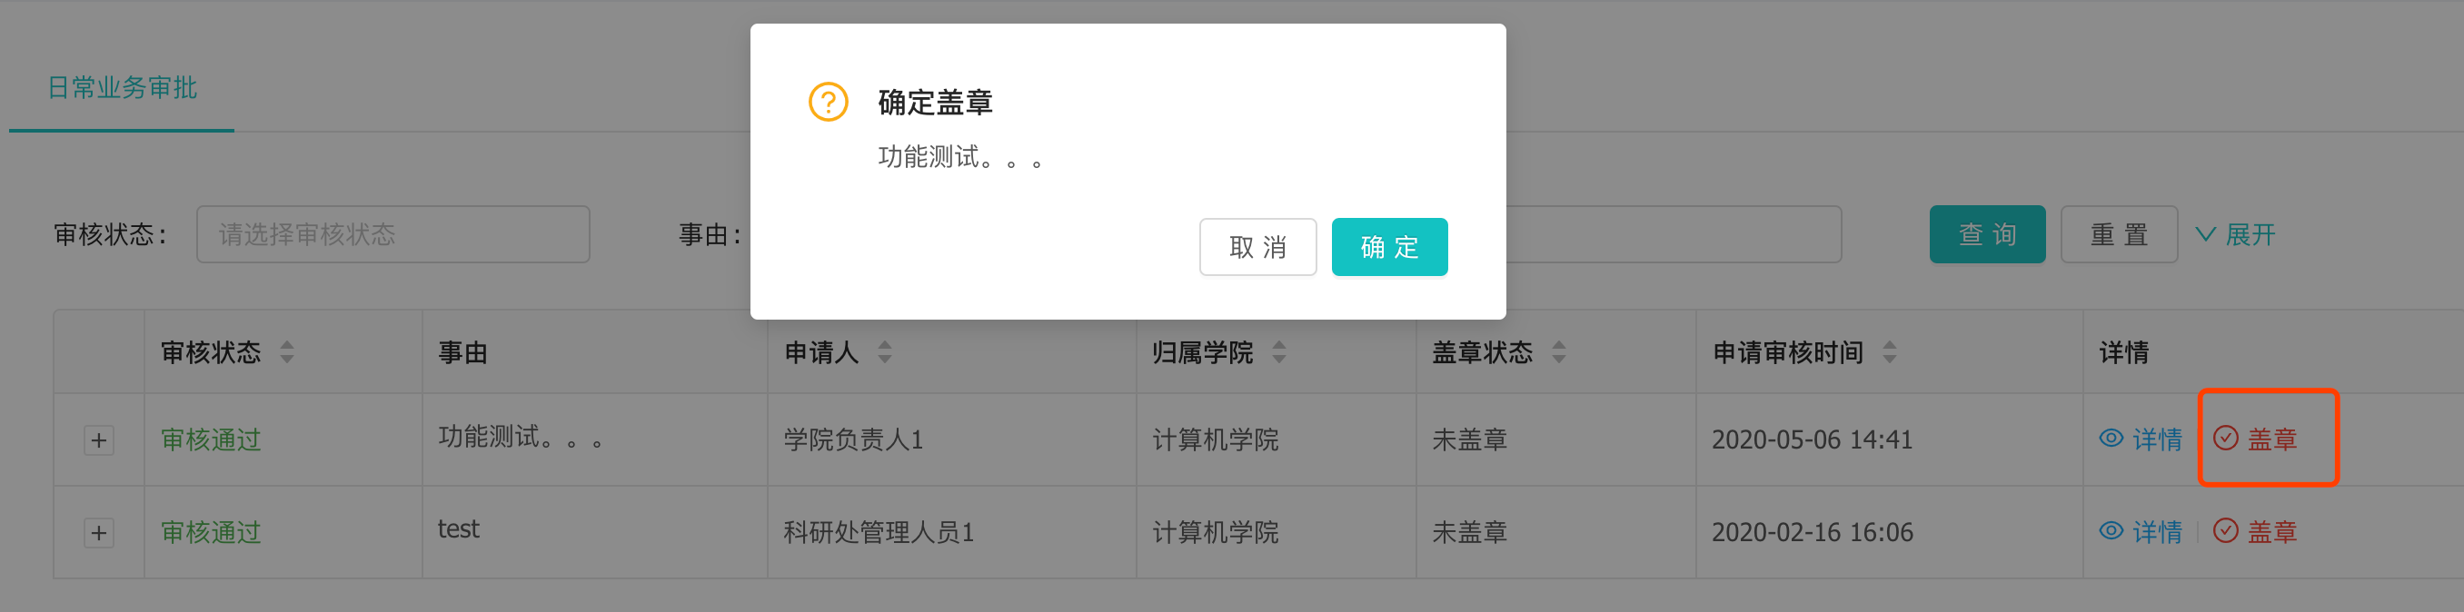Click the question mark icon in dialog
The width and height of the screenshot is (2464, 612).
coord(829,102)
